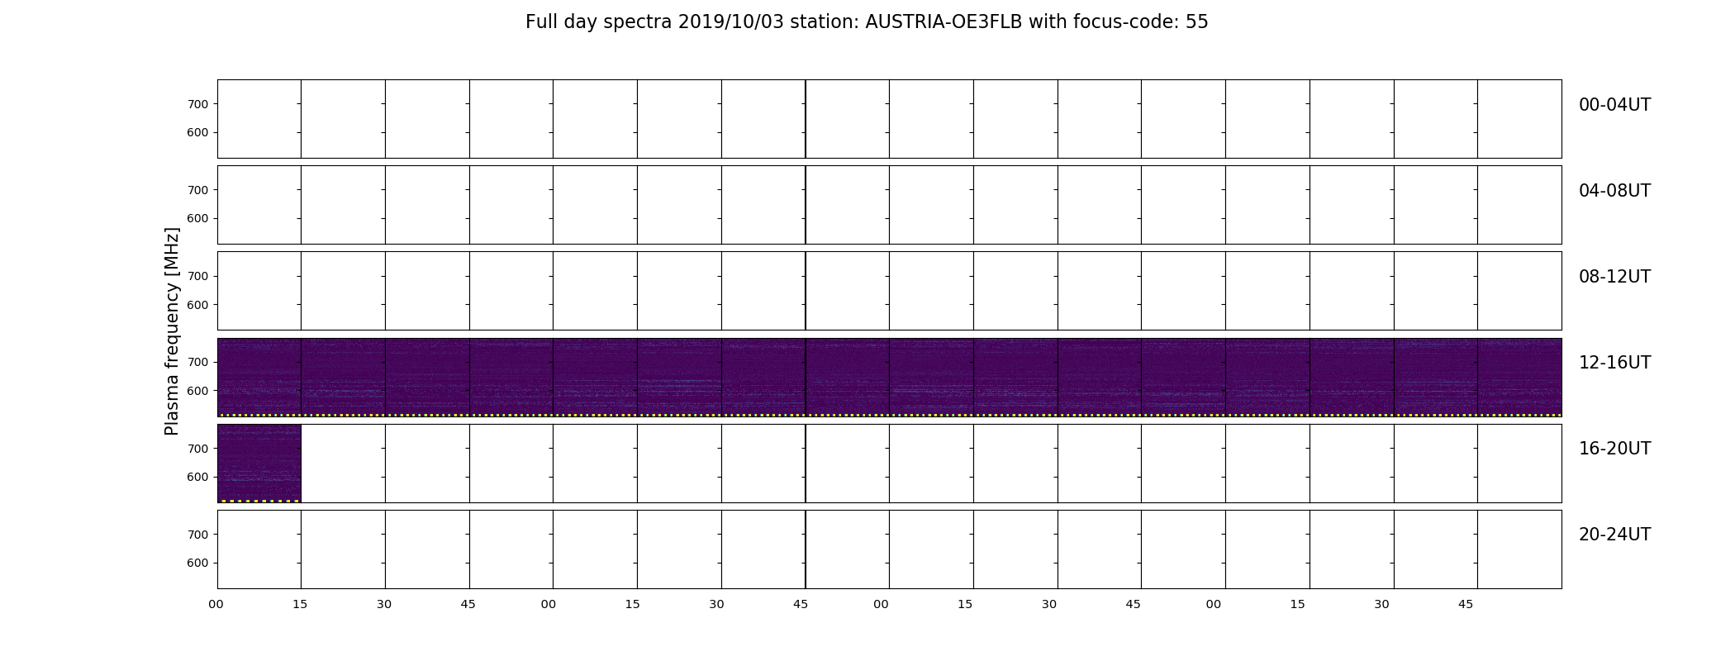Click the 700 tick of the 08-12UT row
Screen dimensions: 1735x661
point(197,276)
